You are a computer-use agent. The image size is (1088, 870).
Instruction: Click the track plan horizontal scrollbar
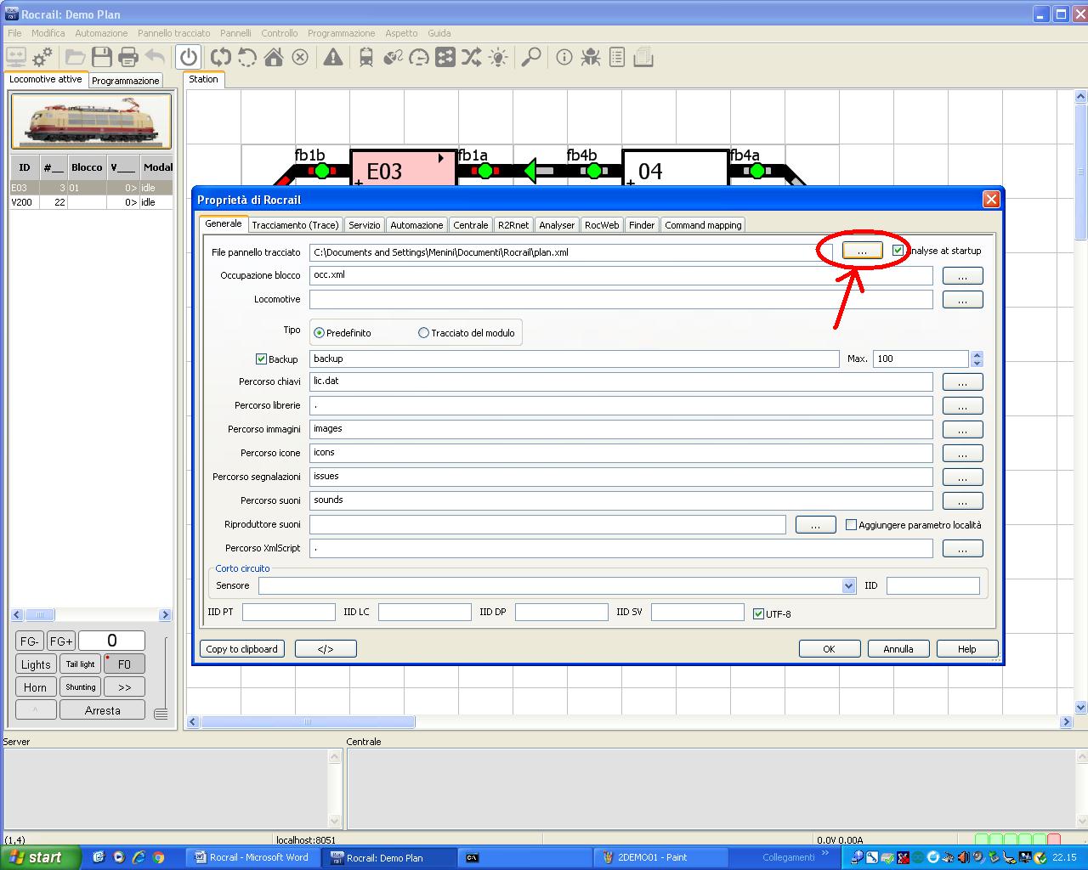tap(309, 722)
